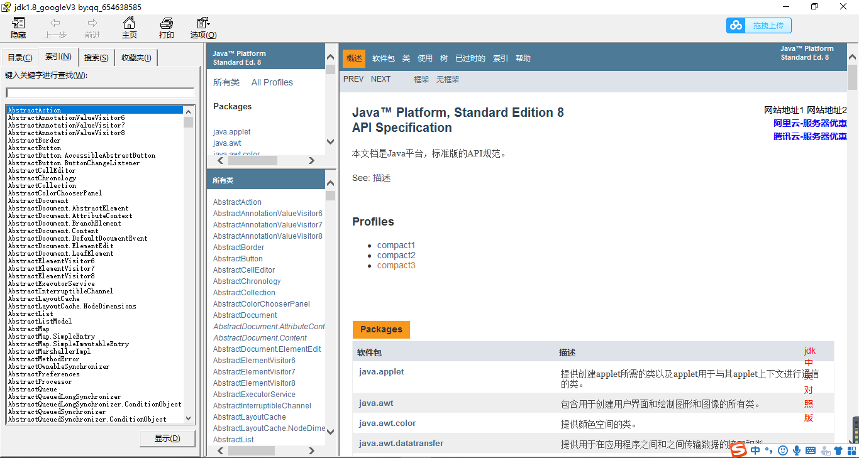Toggle punctuation mode in Sogou tray
The width and height of the screenshot is (859, 458).
coord(768,450)
